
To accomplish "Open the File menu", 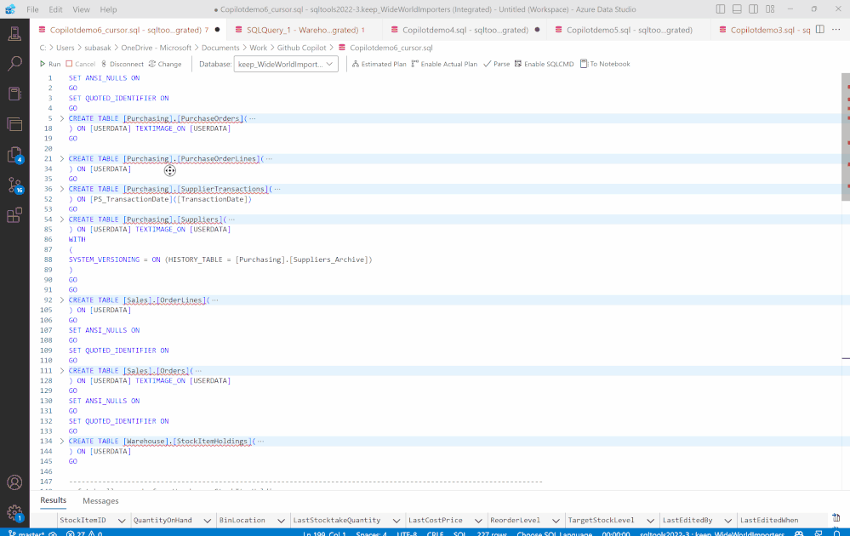I will point(32,9).
